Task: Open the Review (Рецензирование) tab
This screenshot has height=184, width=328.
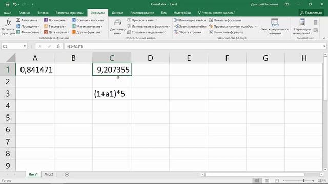Action: coord(142,13)
